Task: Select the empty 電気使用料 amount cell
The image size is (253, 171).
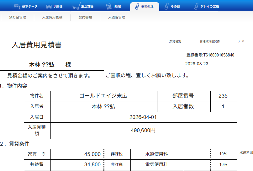Action: click(x=197, y=164)
